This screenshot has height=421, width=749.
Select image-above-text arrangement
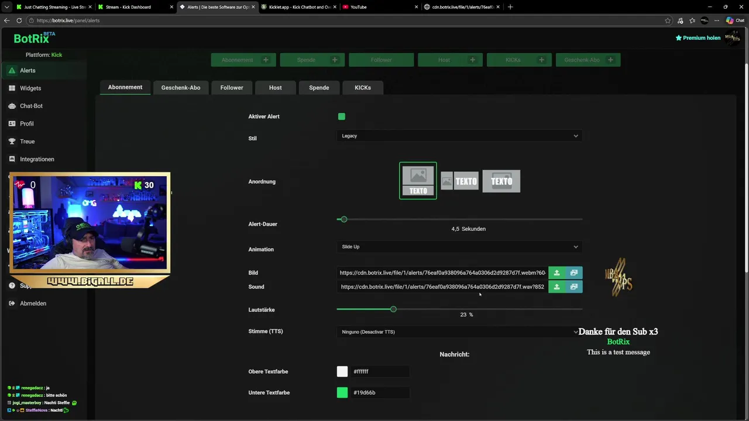pos(418,181)
